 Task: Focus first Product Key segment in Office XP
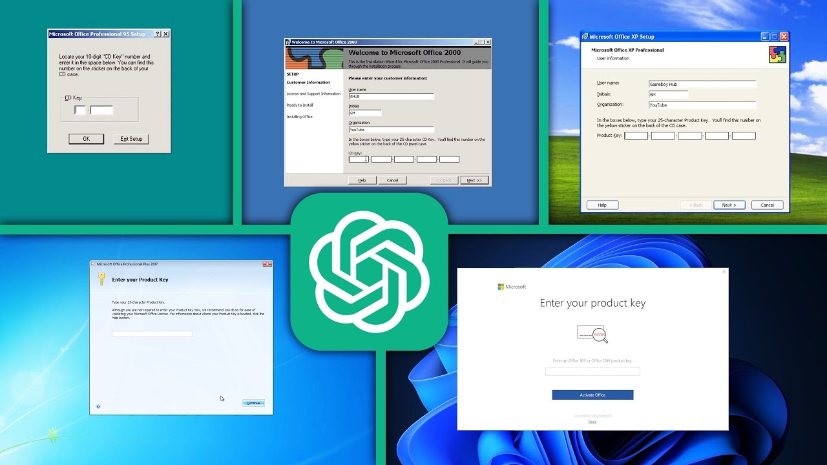click(x=636, y=136)
